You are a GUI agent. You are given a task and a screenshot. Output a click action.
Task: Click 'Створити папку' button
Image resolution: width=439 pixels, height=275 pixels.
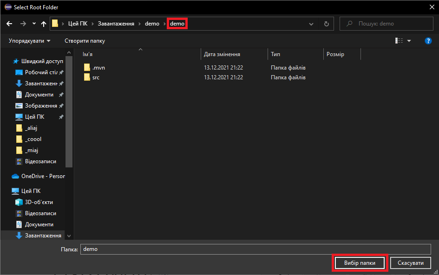tap(85, 41)
